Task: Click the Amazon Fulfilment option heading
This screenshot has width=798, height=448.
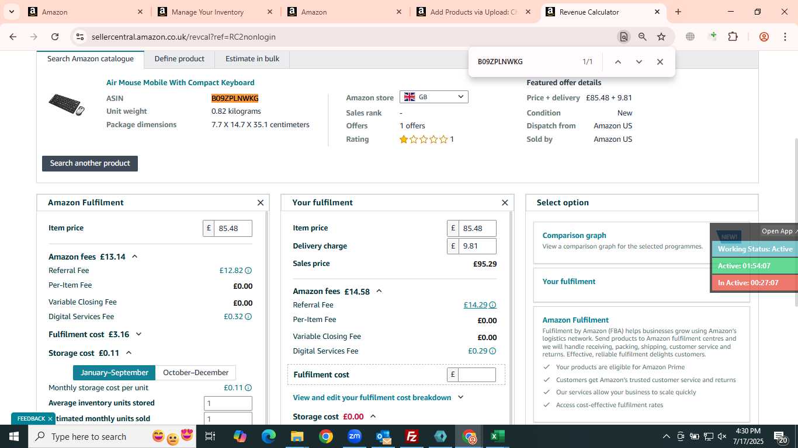Action: (x=575, y=320)
